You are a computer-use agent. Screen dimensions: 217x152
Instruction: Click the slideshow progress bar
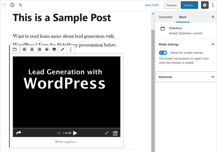pos(67,128)
